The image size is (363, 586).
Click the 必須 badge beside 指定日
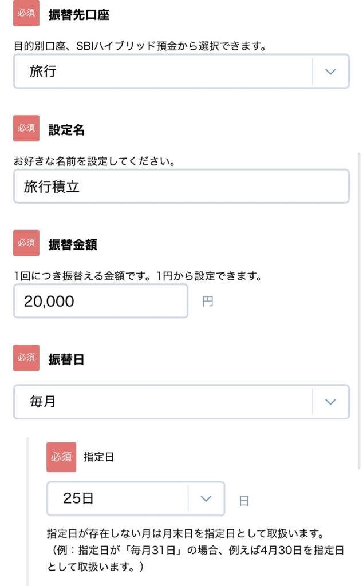[61, 457]
